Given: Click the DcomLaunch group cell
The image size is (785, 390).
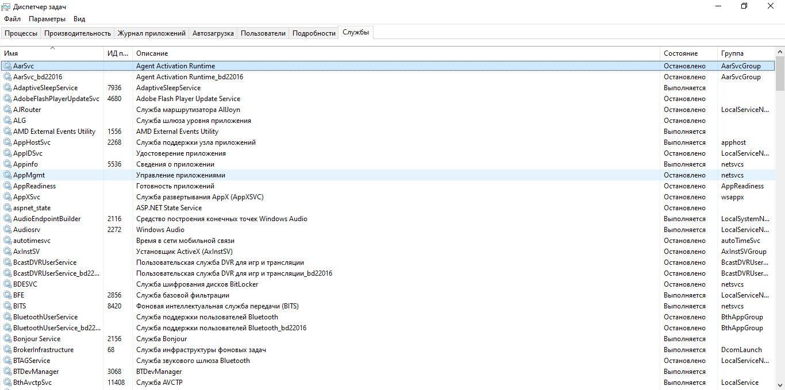Looking at the screenshot, I should (x=741, y=350).
